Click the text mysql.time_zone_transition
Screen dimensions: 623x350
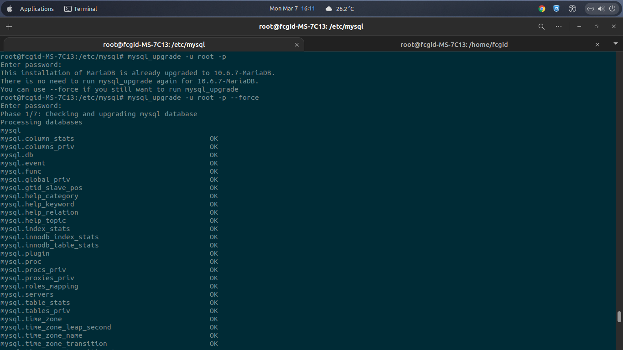53,344
